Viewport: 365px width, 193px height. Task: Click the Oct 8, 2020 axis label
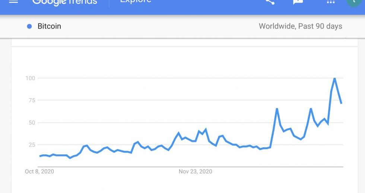39,171
